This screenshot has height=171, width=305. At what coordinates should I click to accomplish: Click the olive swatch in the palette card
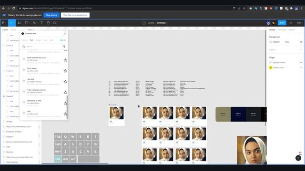click(223, 114)
